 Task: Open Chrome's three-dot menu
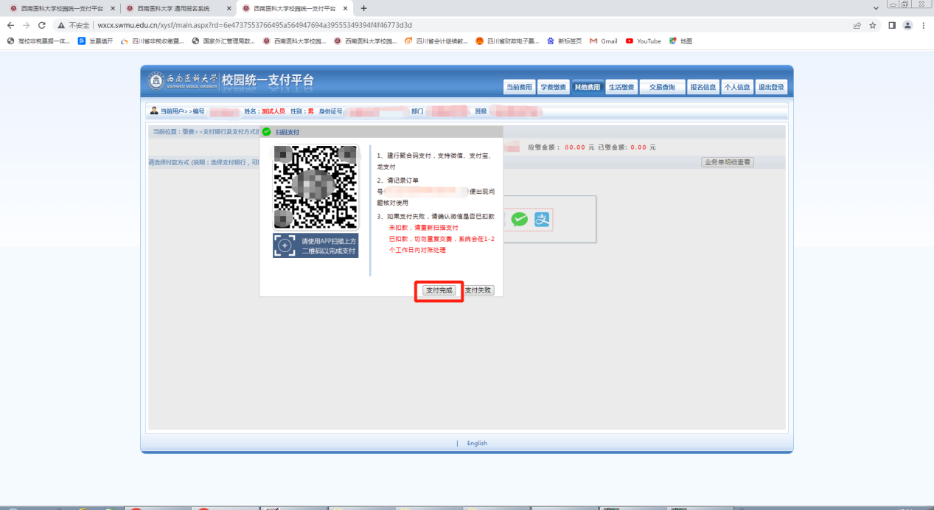click(x=923, y=25)
